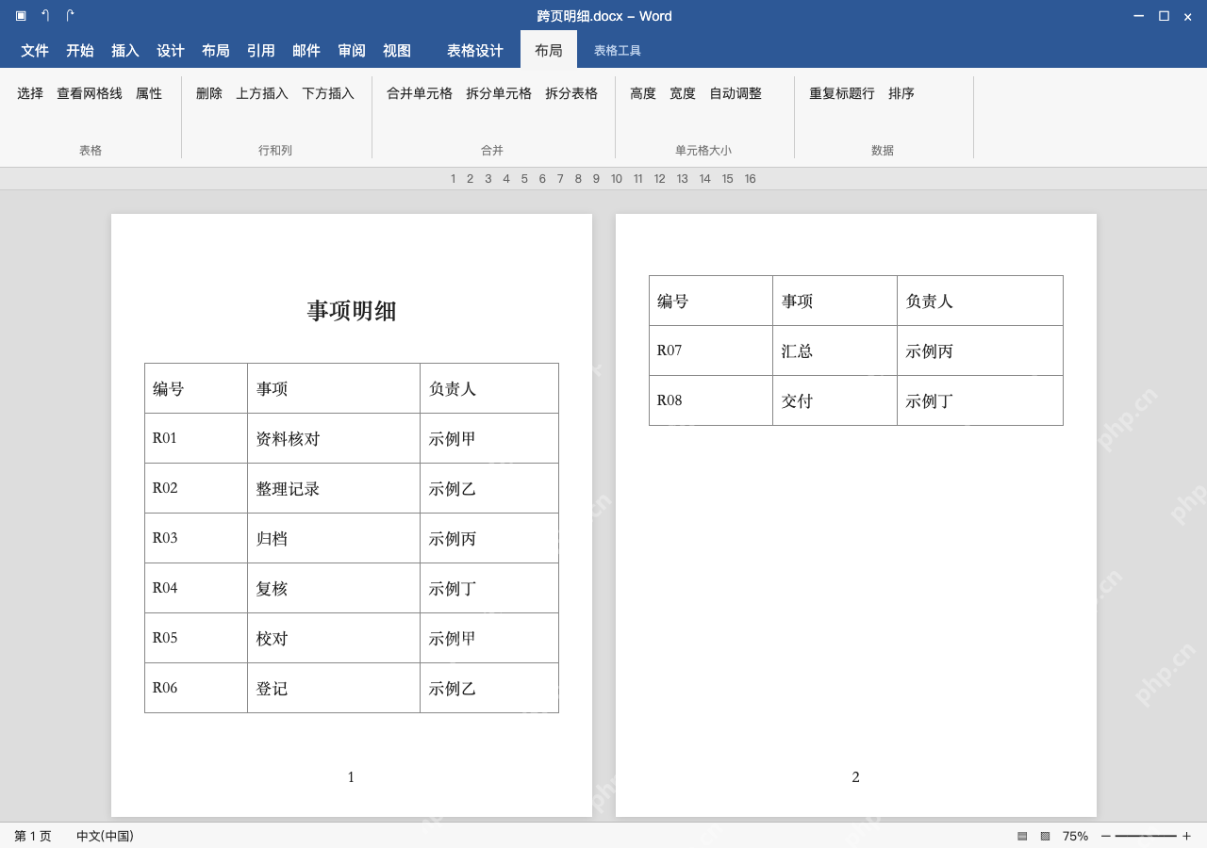Viewport: 1207px width, 848px height.
Task: Click the 删除 button
Action: [x=209, y=93]
